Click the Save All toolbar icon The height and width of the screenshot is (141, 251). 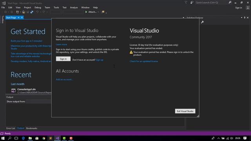pyautogui.click(x=32, y=12)
